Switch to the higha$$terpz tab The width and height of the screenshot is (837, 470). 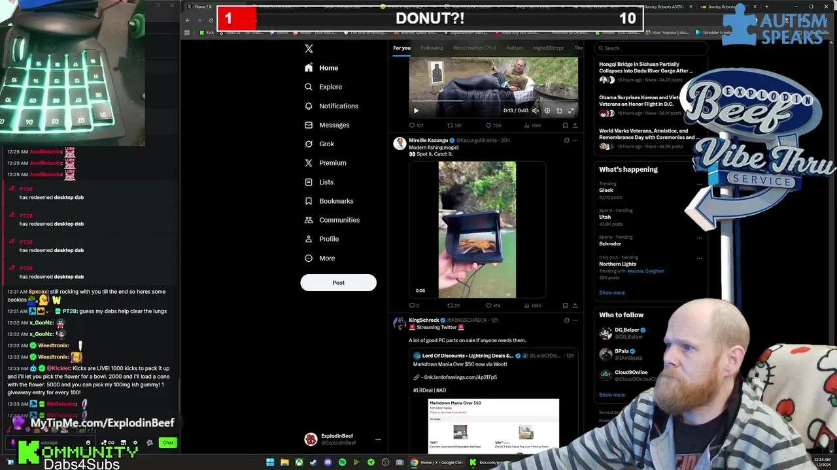coord(548,48)
